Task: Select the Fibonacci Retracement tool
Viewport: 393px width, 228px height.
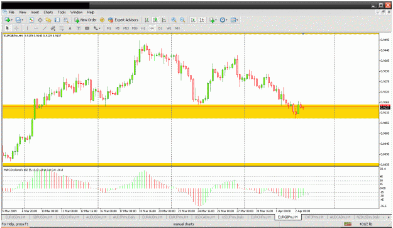Action: coord(62,28)
